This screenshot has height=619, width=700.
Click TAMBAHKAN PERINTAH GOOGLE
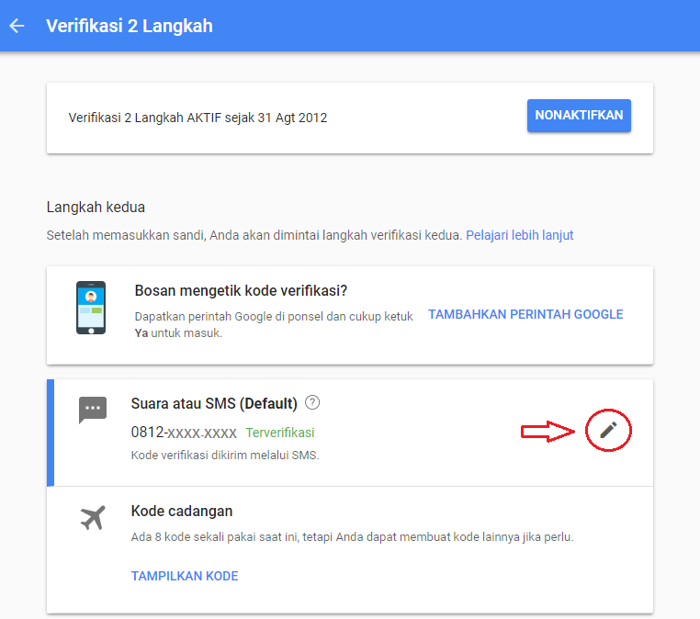(x=525, y=314)
